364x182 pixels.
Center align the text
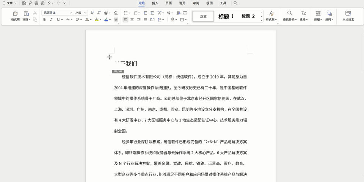(x=132, y=20)
